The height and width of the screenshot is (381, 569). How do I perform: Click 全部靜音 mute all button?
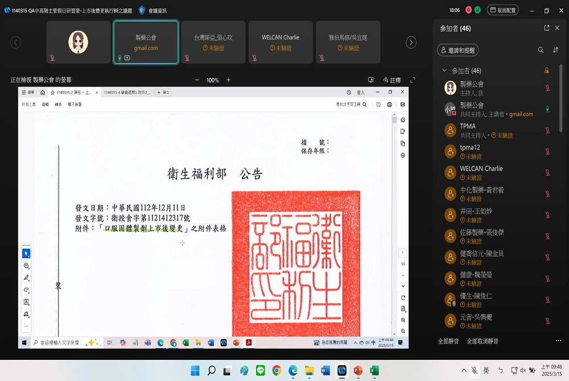[448, 341]
